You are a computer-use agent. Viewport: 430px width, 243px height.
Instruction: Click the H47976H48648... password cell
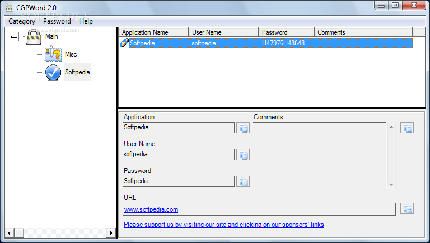coord(286,43)
